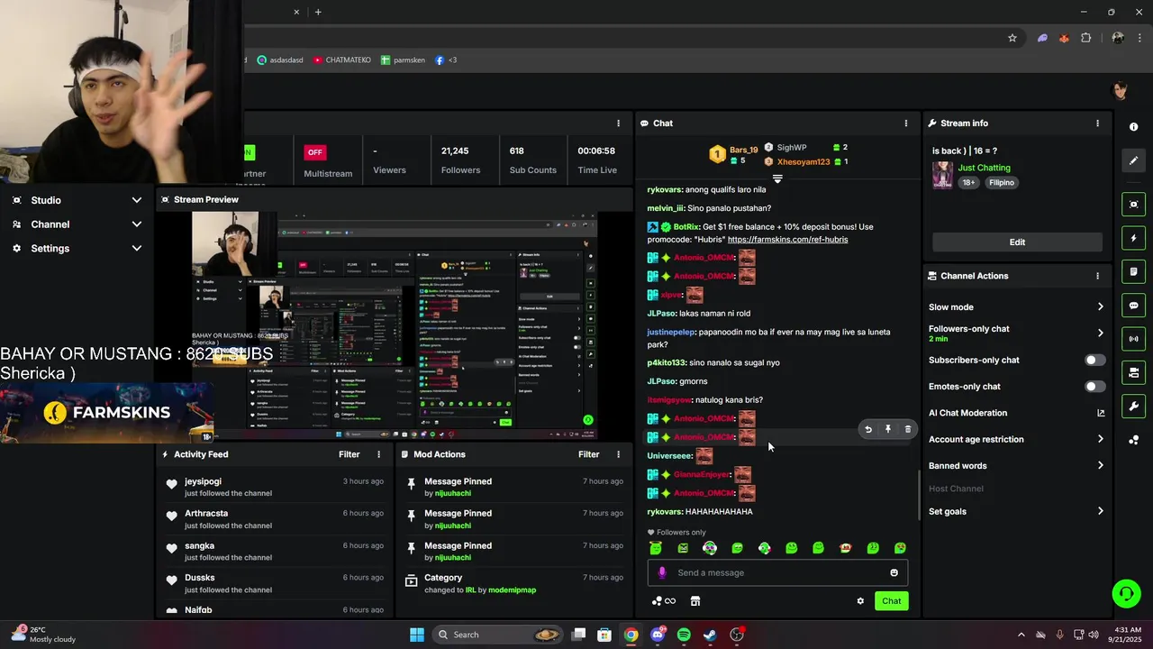Open Discord from the taskbar
Viewport: 1153px width, 649px height.
pyautogui.click(x=658, y=635)
